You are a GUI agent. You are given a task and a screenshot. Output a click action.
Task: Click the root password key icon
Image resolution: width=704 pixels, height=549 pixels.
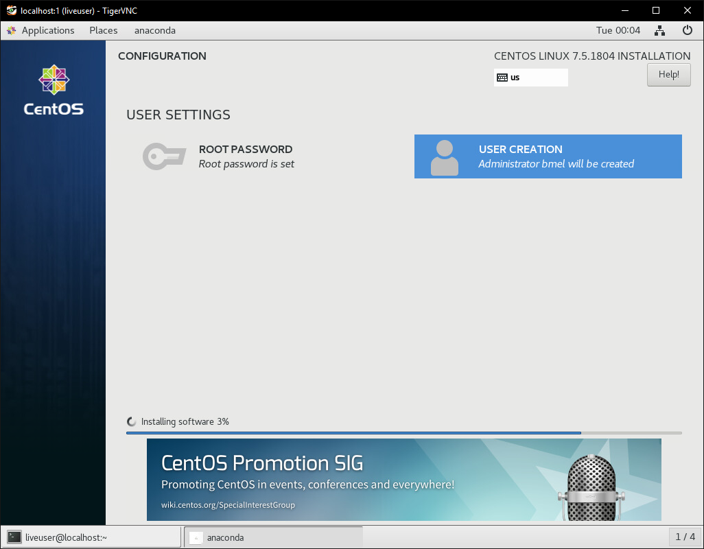[164, 156]
